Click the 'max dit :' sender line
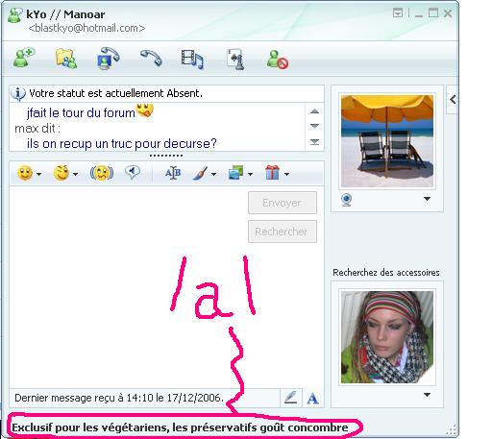The height and width of the screenshot is (439, 492). pos(37,129)
